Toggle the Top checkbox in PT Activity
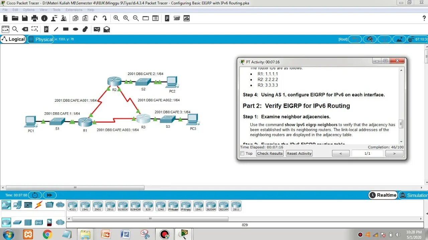 (x=242, y=153)
